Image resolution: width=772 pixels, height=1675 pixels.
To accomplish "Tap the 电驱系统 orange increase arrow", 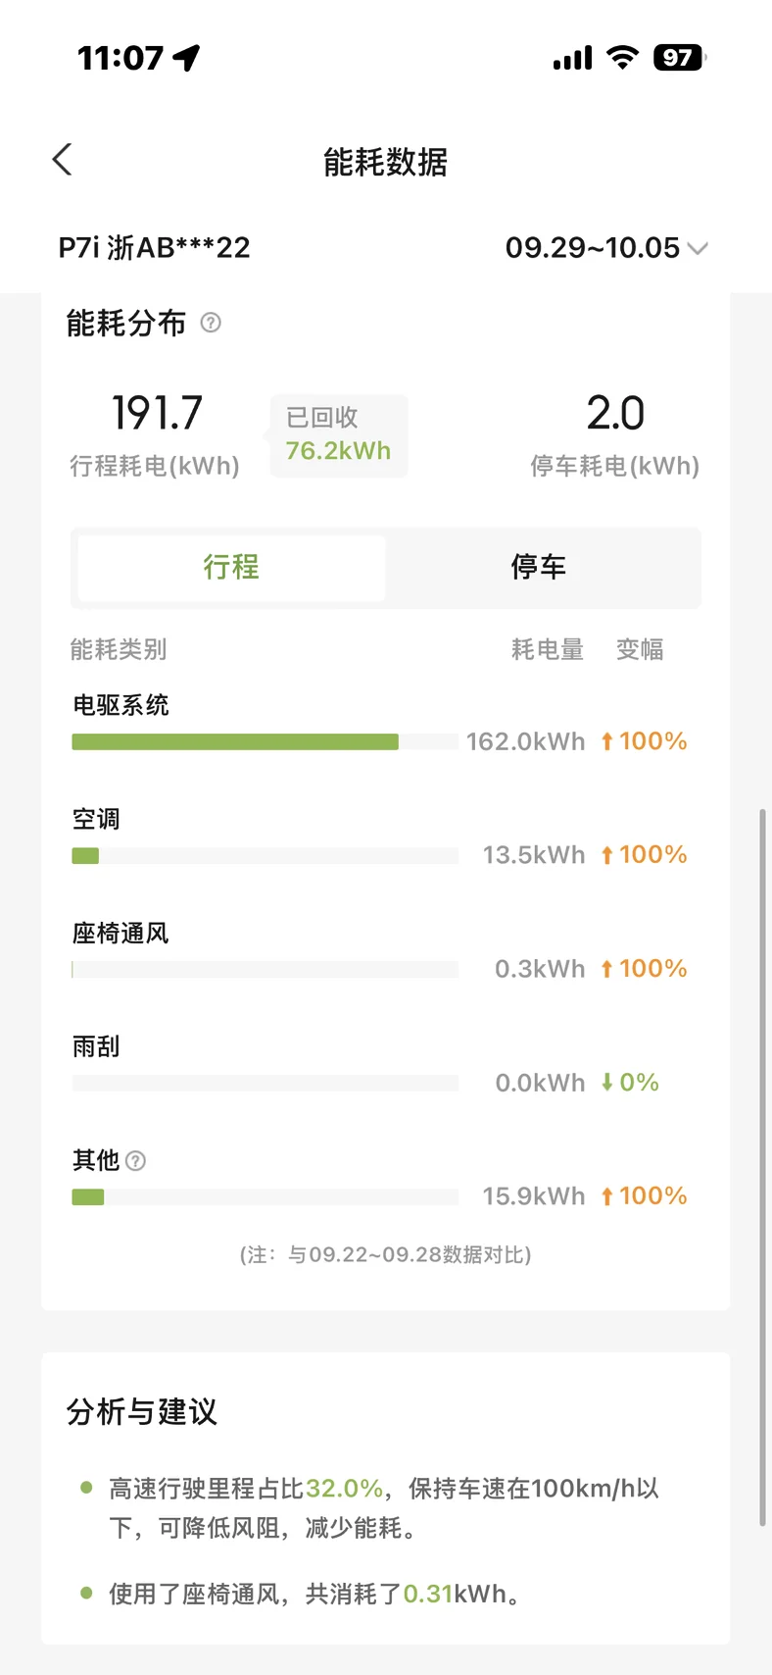I will [x=607, y=741].
